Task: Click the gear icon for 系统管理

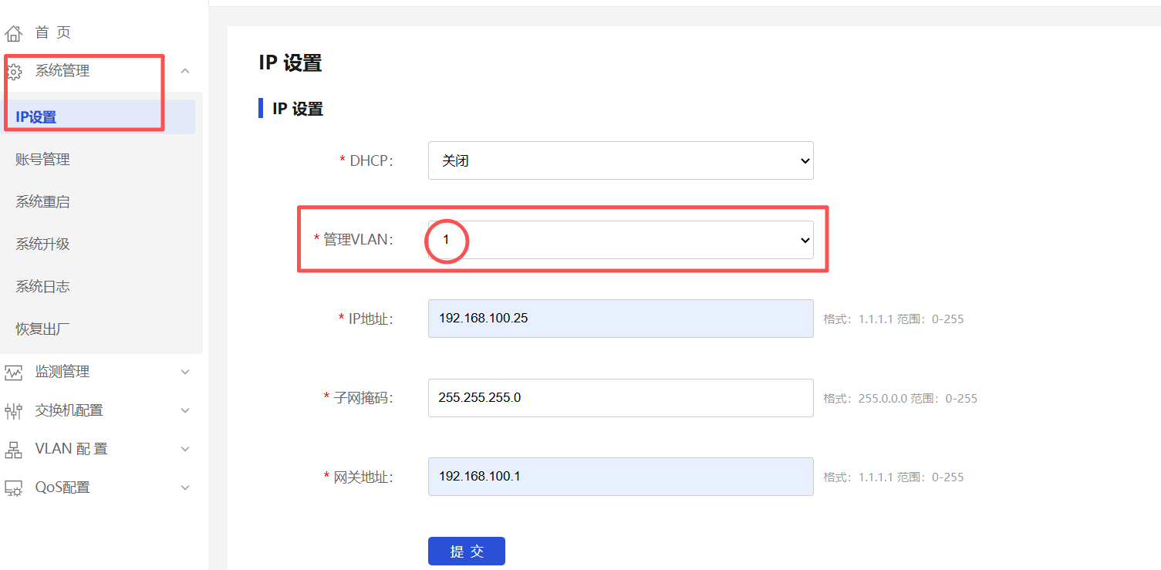Action: point(13,72)
